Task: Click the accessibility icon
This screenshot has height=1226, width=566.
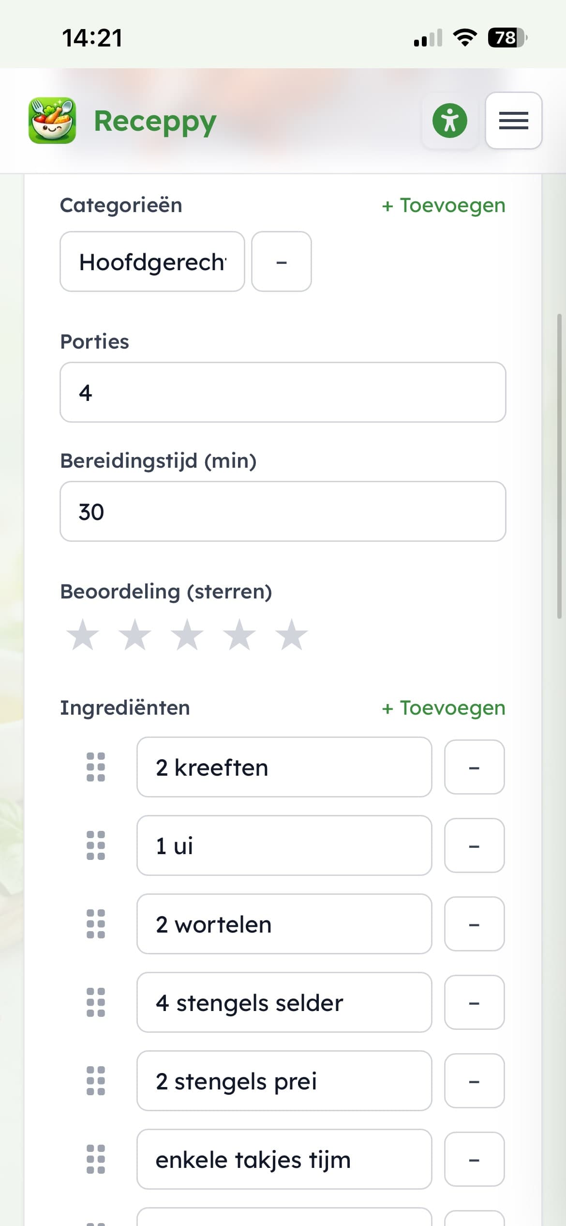Action: 449,121
